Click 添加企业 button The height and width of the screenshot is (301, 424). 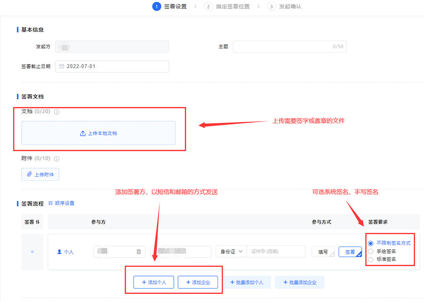coord(198,282)
